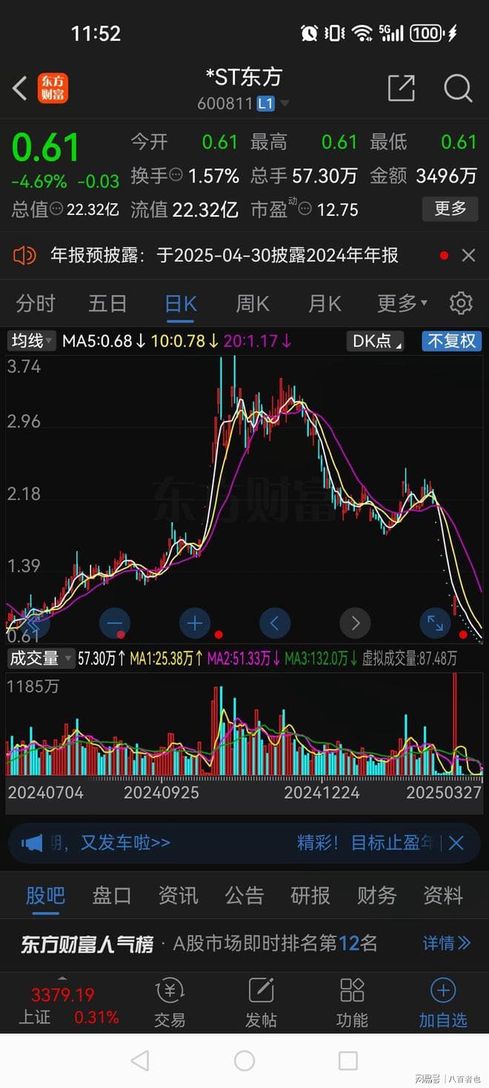Tap the volume bar chart area
The image size is (489, 1088).
pyautogui.click(x=245, y=724)
